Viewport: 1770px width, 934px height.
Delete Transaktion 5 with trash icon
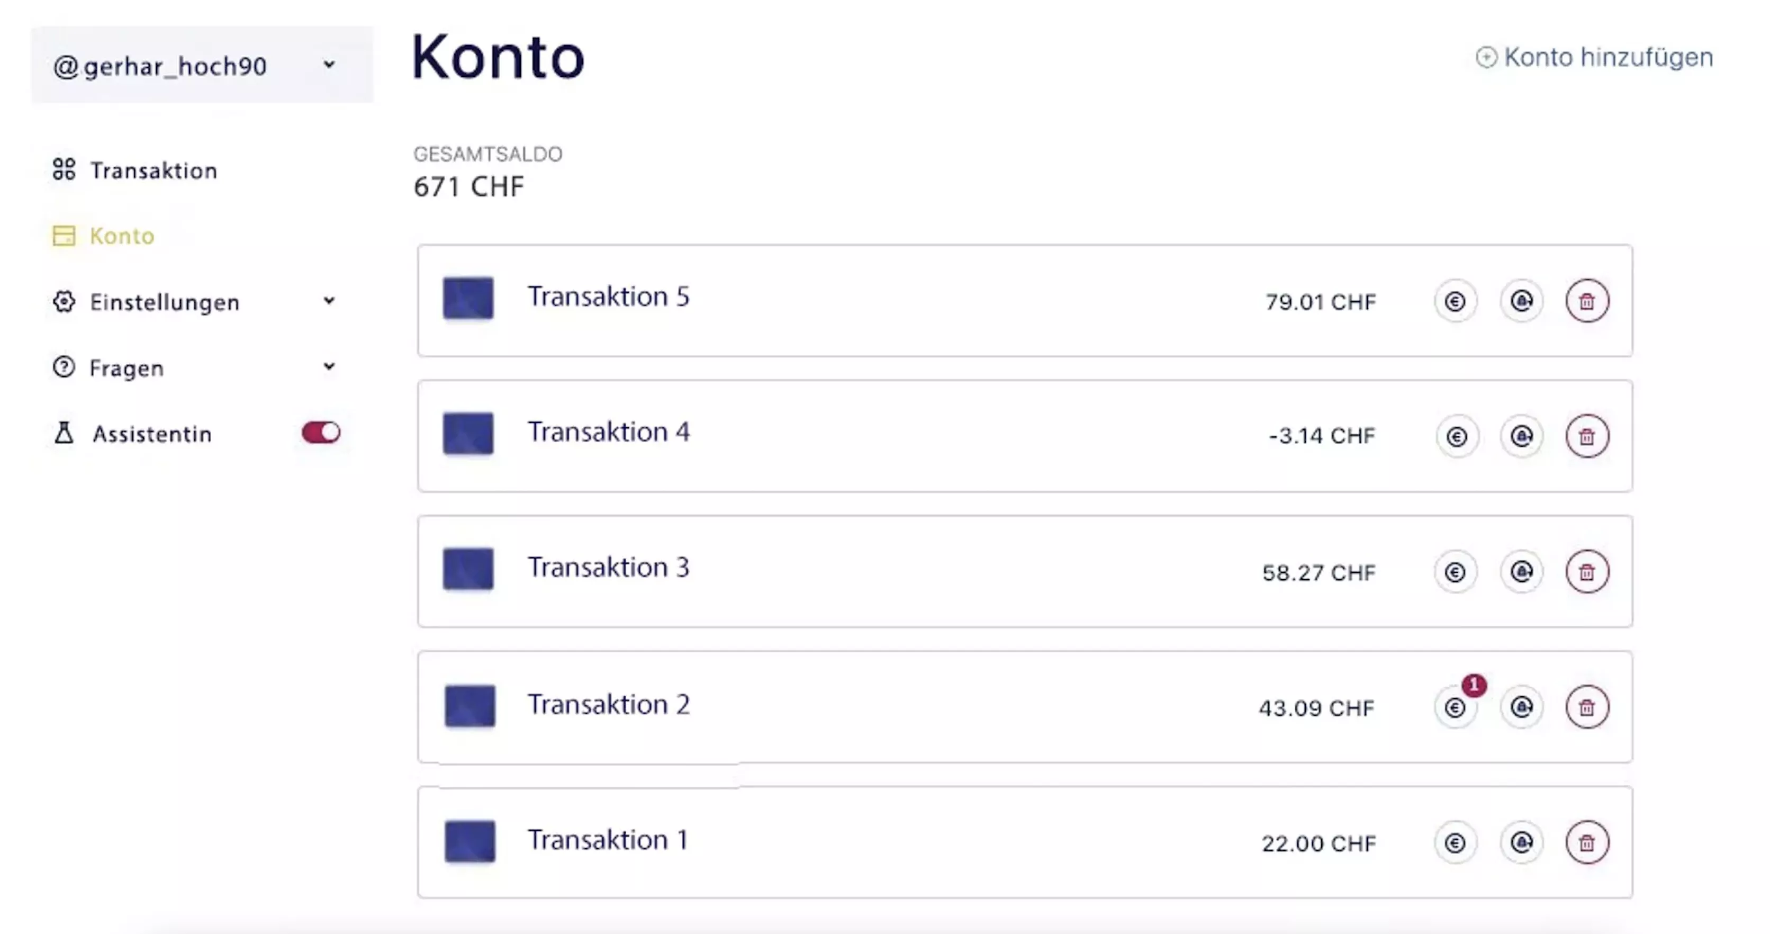[1586, 301]
